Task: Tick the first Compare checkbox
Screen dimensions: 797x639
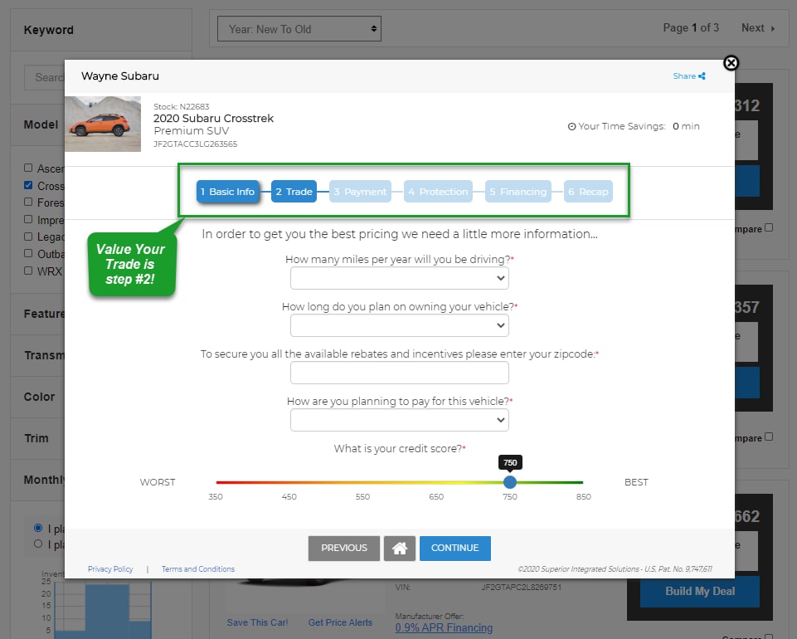Action: coord(769,227)
